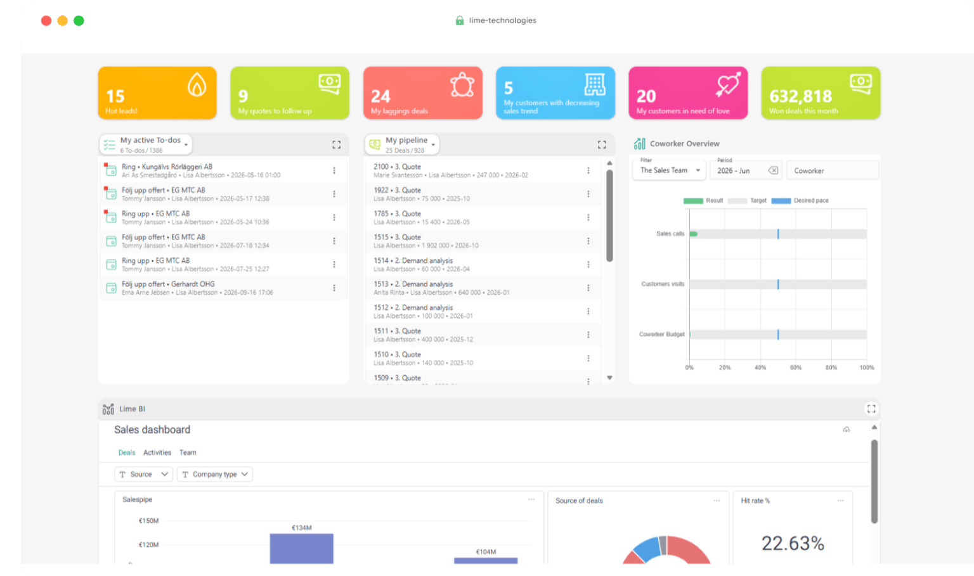Open options for to-do dated 2026-07-25
This screenshot has width=974, height=576.
pyautogui.click(x=334, y=264)
